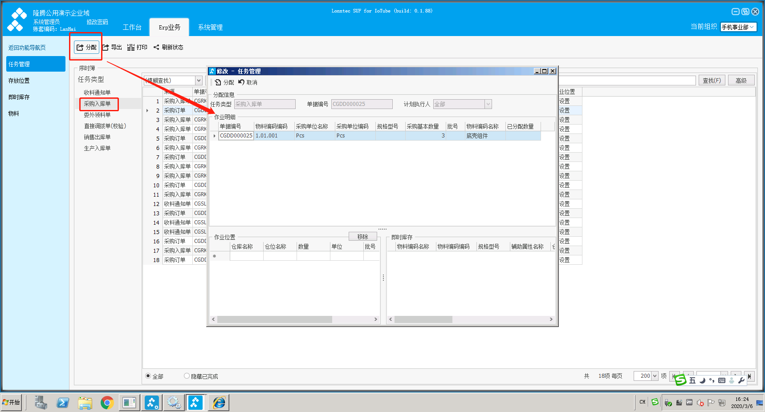The height and width of the screenshot is (412, 765).
Task: Click the 仓库名称 column header
Action: click(246, 246)
